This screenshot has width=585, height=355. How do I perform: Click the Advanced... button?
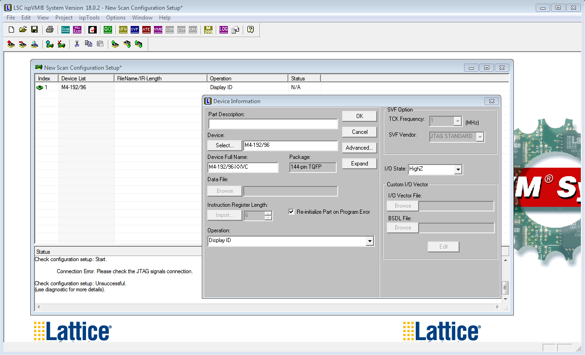click(x=359, y=148)
